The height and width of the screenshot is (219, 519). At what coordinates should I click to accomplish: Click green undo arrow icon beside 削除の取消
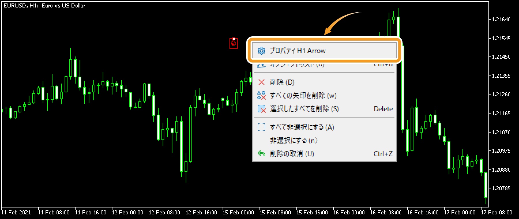click(262, 154)
